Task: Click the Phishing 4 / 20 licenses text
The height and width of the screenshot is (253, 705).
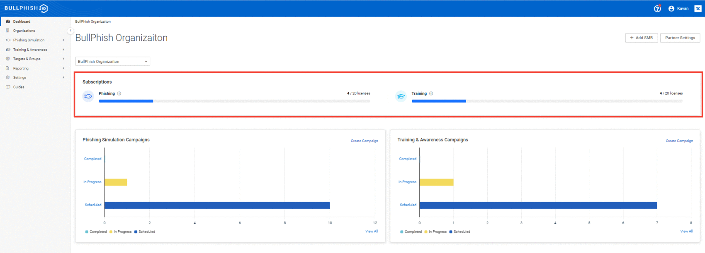Action: click(359, 93)
